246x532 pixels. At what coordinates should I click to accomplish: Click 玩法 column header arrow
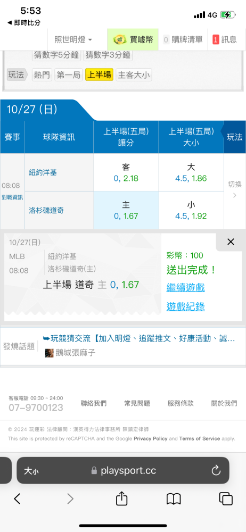pos(235,137)
